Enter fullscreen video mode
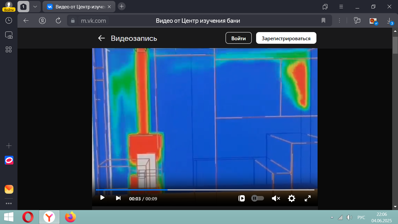The height and width of the screenshot is (224, 398). [307, 198]
